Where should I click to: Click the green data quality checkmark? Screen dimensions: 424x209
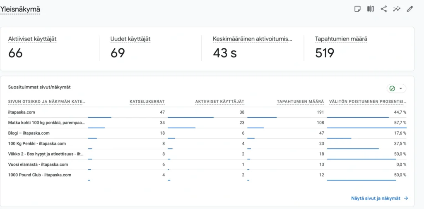[x=392, y=88]
